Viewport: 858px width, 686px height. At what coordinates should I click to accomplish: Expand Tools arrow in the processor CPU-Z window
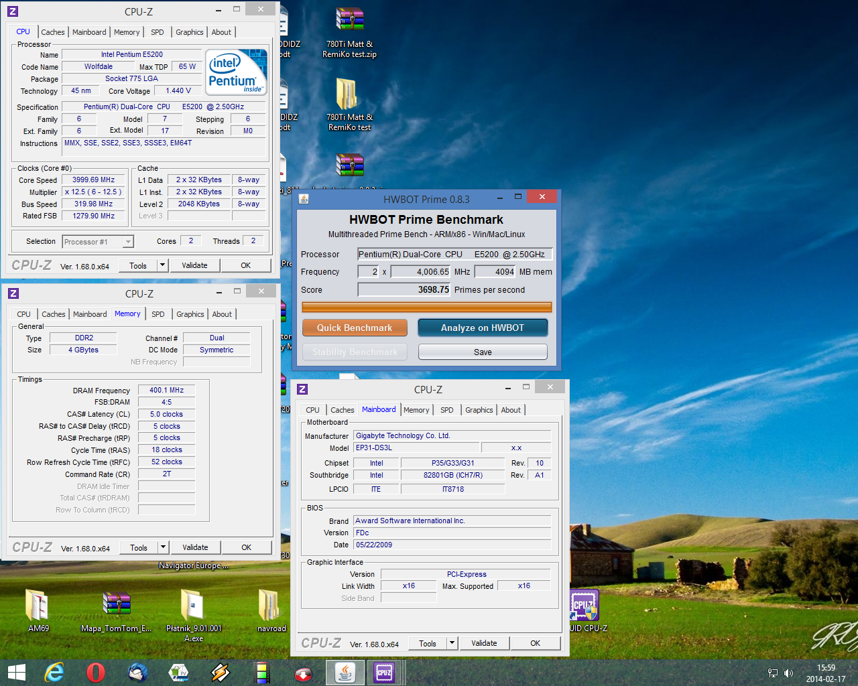pos(162,265)
